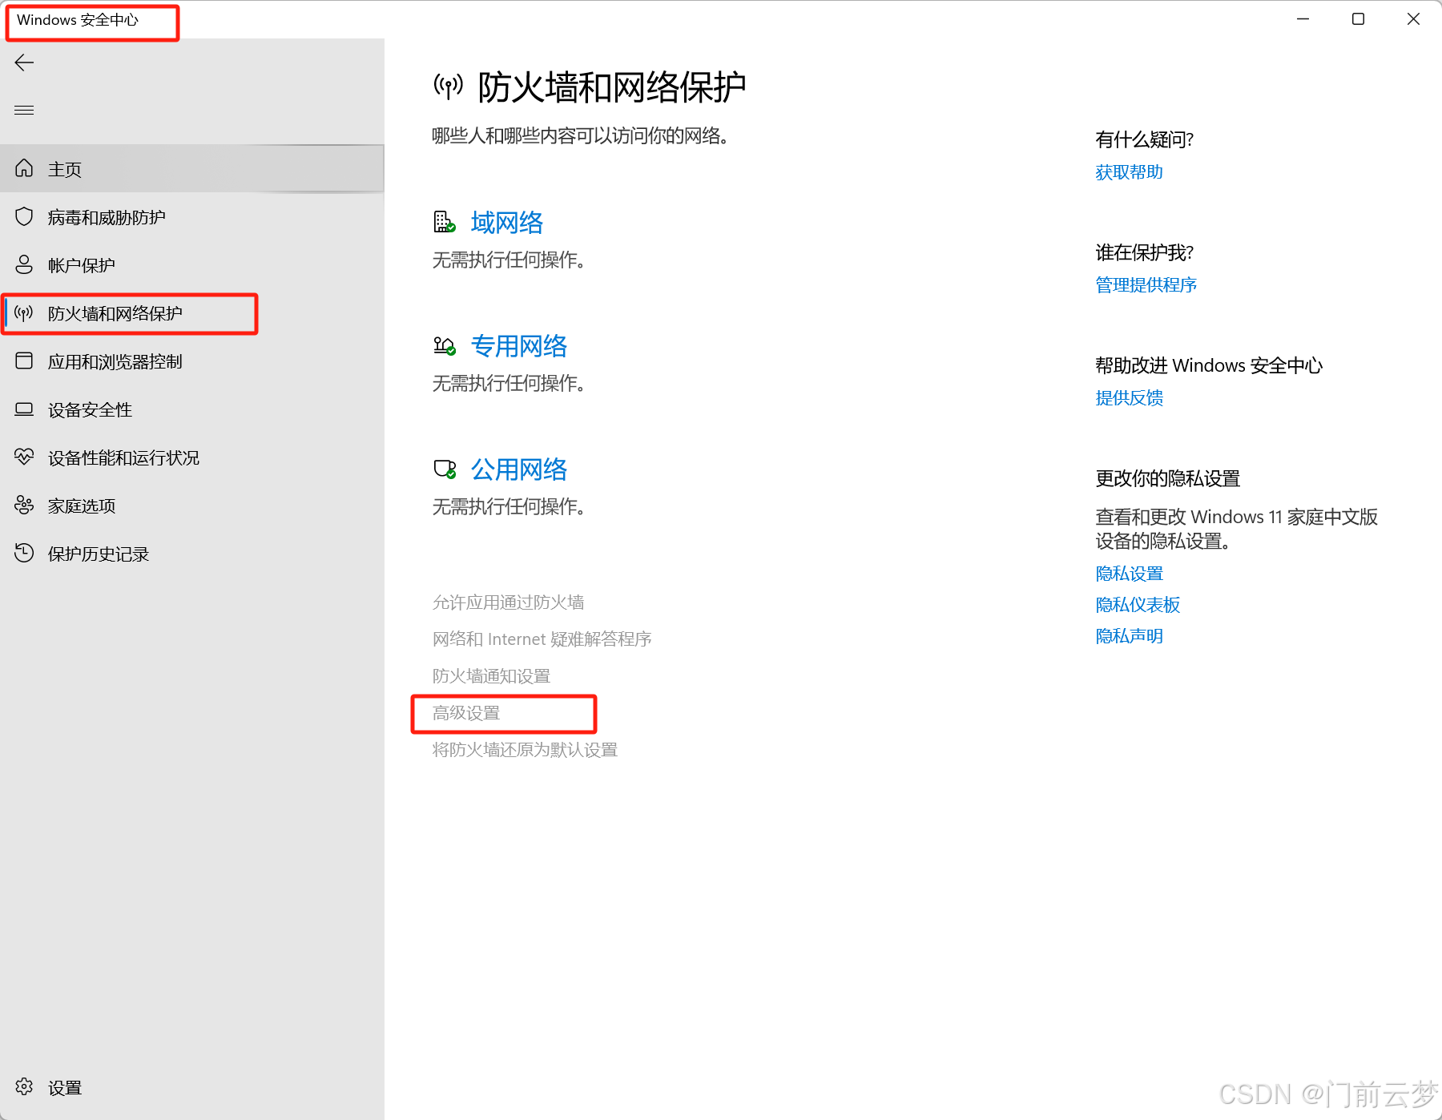The image size is (1442, 1120).
Task: Click antenna icon in page heading
Action: (x=449, y=86)
